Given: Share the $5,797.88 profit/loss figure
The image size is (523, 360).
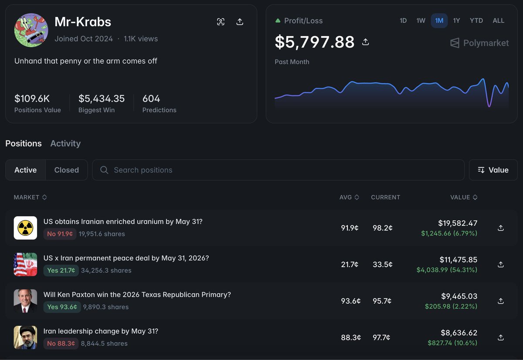Looking at the screenshot, I should (366, 42).
